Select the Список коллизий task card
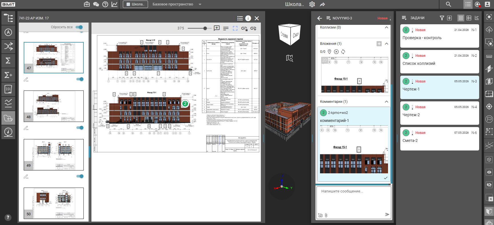The width and height of the screenshot is (494, 225). 439,62
